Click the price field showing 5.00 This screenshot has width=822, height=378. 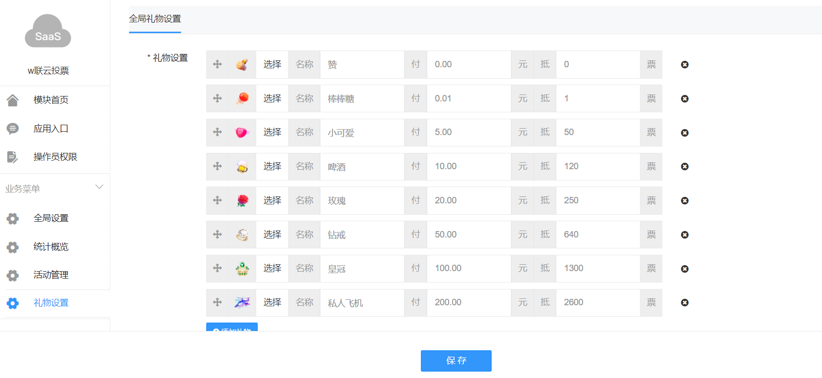click(x=469, y=132)
